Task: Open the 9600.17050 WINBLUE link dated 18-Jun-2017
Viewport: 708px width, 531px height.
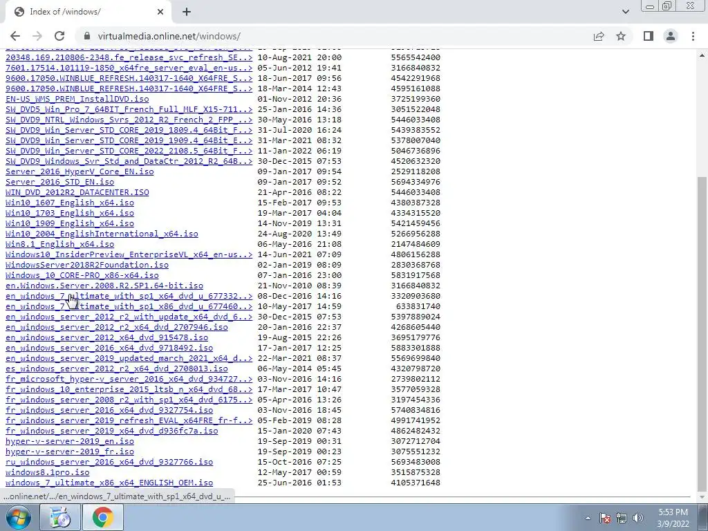Action: click(x=129, y=78)
